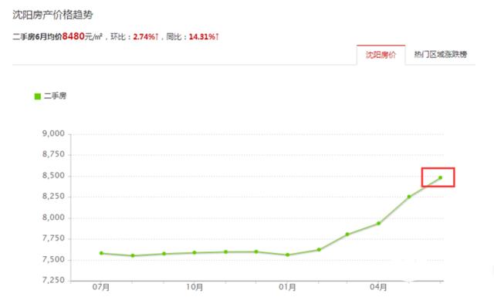Toggle the 二手房 legend green square
The height and width of the screenshot is (297, 494).
pos(38,96)
